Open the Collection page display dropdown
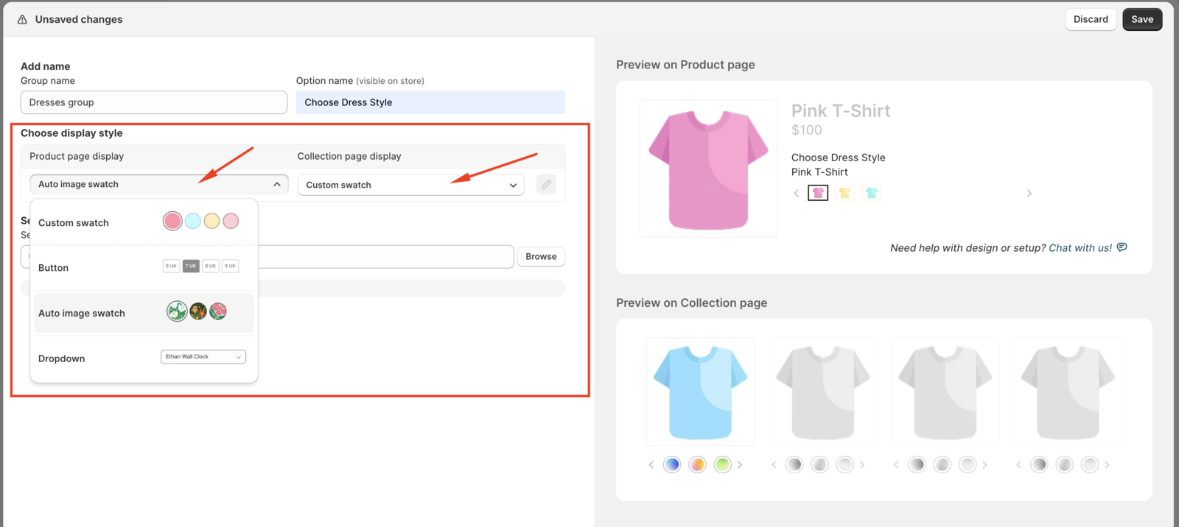 (x=411, y=185)
